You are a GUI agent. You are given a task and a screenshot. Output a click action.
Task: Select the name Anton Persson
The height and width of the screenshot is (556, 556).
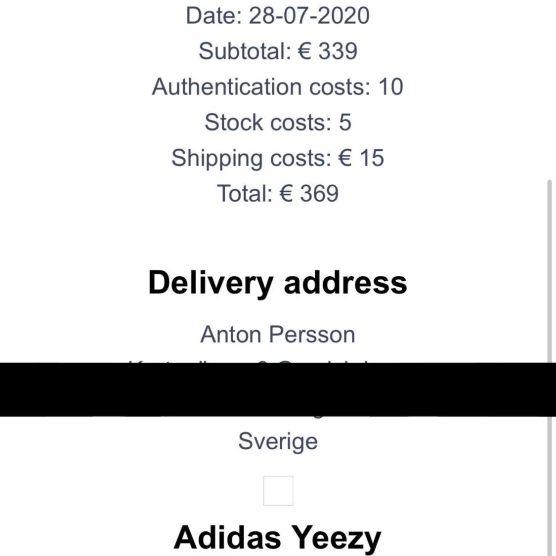pyautogui.click(x=278, y=335)
